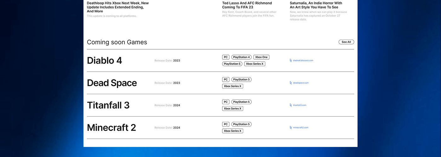This screenshot has height=157, width=441.
Task: Read the Deathloop Hits Xbox article headline
Action: tap(117, 7)
